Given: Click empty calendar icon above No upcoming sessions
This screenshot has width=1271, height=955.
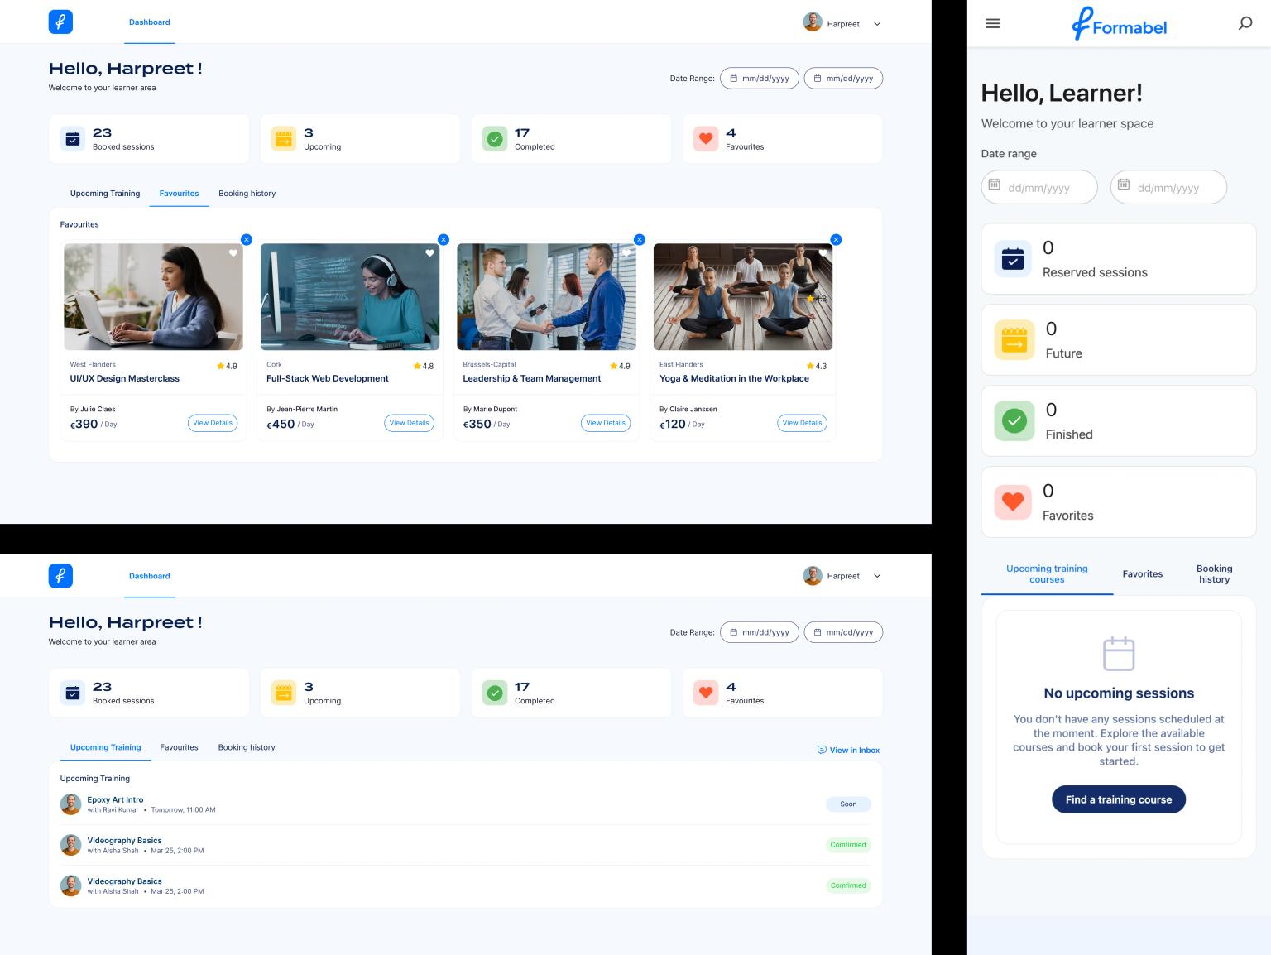Looking at the screenshot, I should 1119,654.
